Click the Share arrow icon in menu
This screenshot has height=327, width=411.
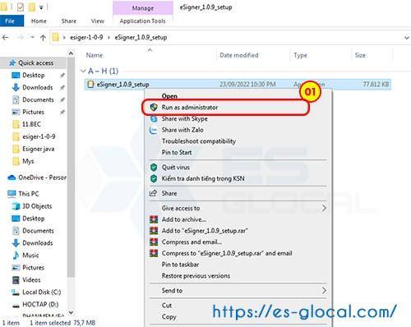pyautogui.click(x=153, y=193)
